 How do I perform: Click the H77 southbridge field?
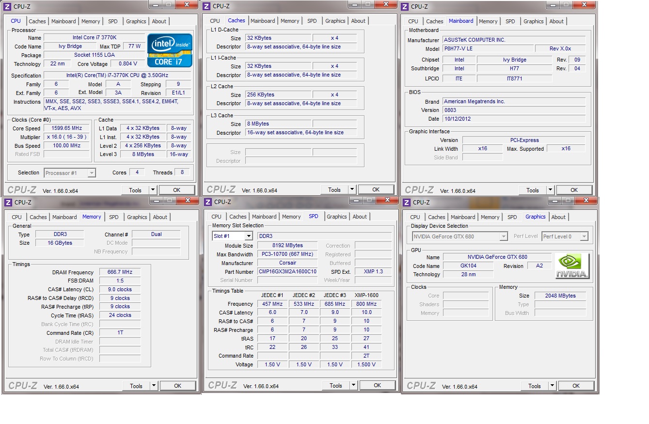(x=514, y=68)
